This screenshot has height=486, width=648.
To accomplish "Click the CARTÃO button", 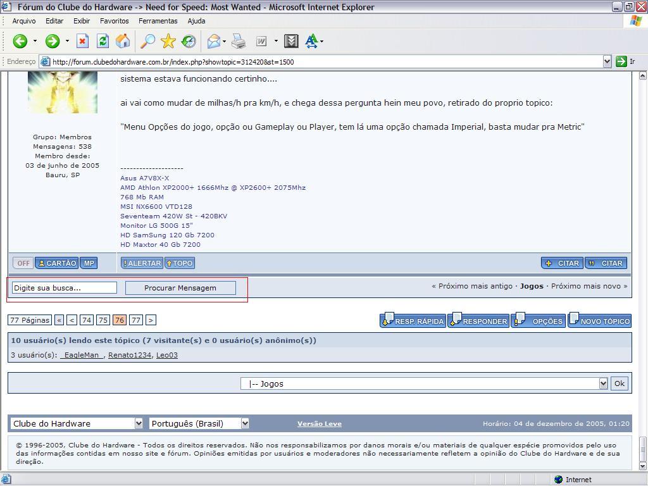I will 57,263.
